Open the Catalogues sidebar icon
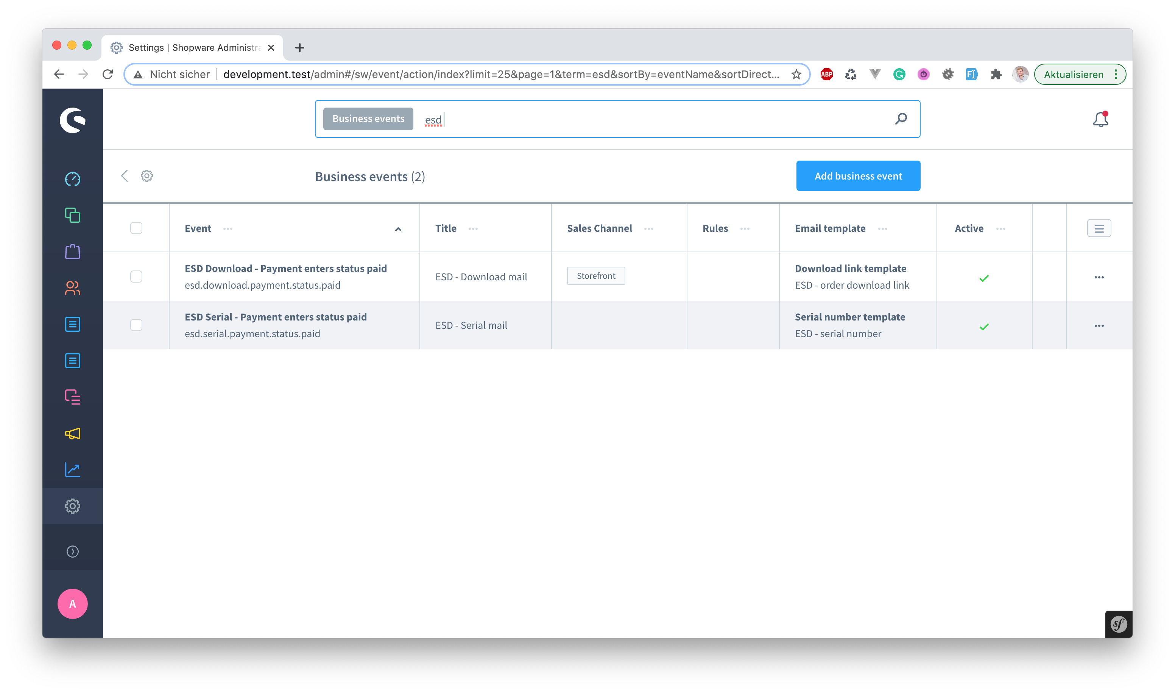The image size is (1175, 694). [72, 215]
